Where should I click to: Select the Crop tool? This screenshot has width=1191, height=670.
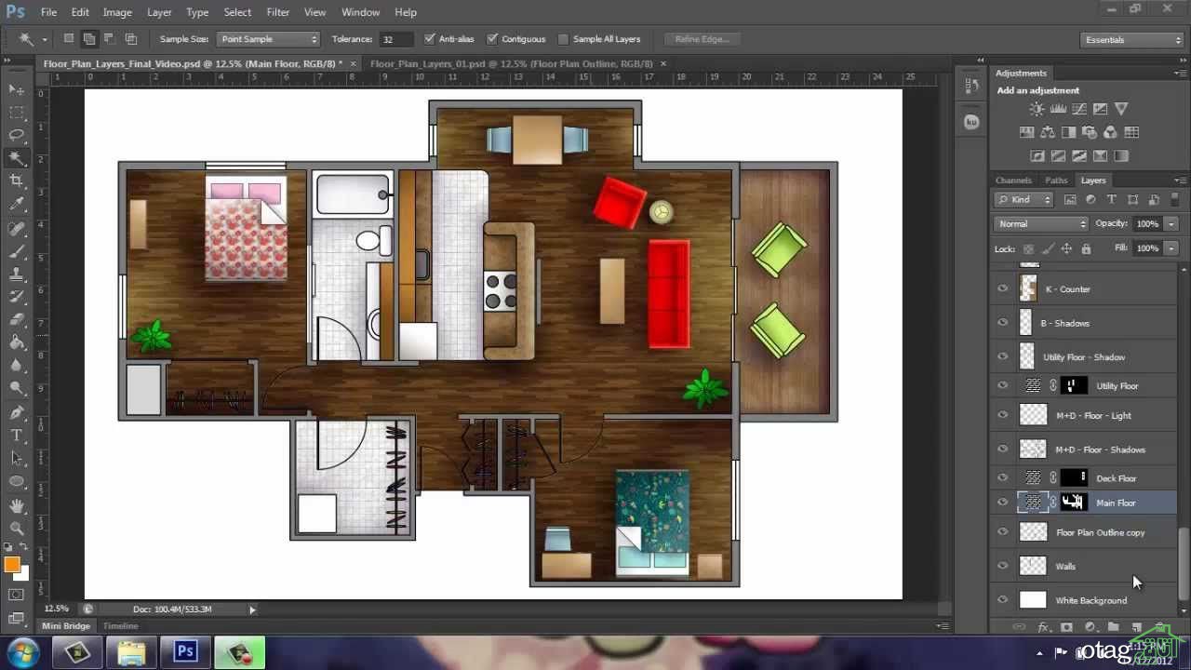coord(17,181)
